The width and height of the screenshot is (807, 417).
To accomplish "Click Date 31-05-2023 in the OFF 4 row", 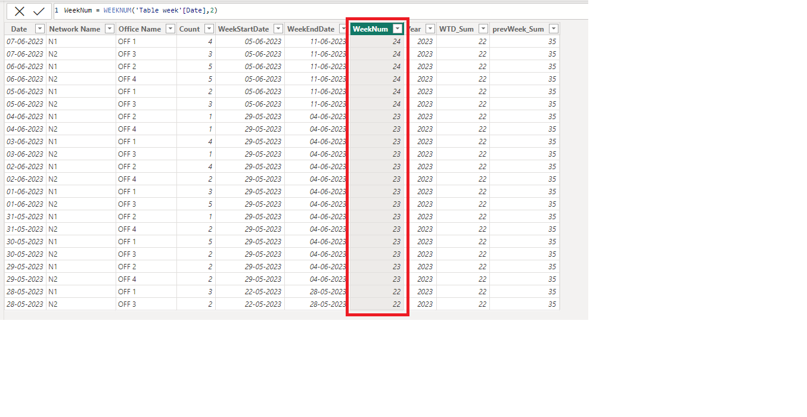I will pos(24,229).
